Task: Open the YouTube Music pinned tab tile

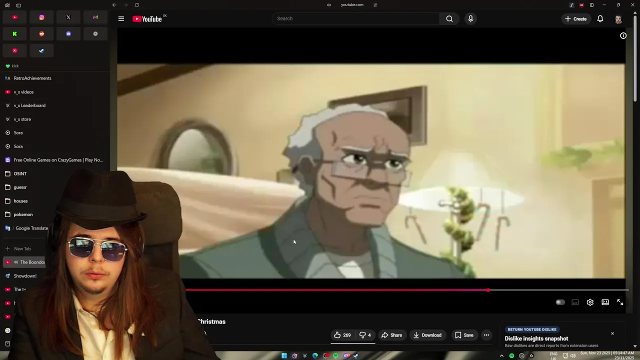Action: point(14,50)
